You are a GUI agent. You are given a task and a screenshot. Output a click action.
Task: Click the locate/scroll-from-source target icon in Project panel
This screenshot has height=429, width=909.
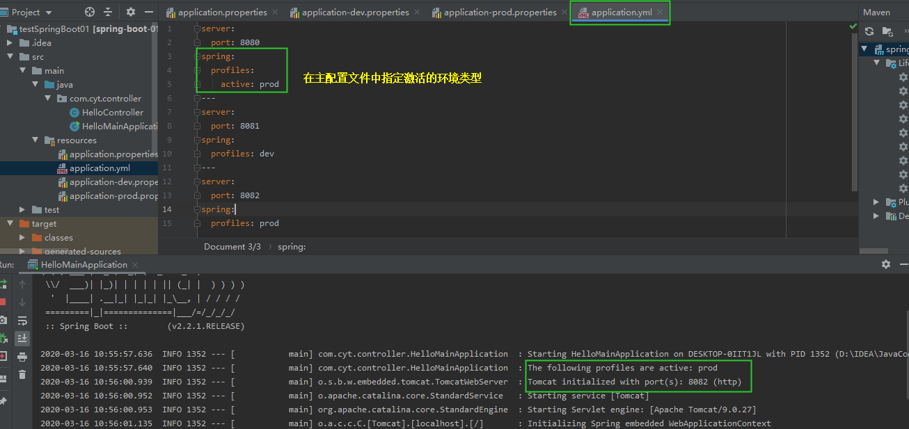[x=89, y=12]
